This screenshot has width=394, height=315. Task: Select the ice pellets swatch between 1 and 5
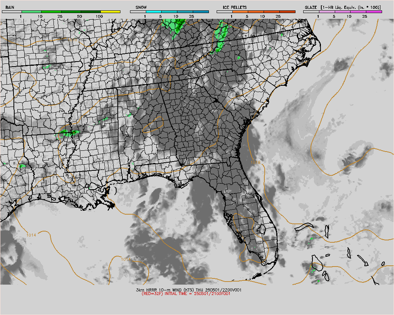coord(240,12)
